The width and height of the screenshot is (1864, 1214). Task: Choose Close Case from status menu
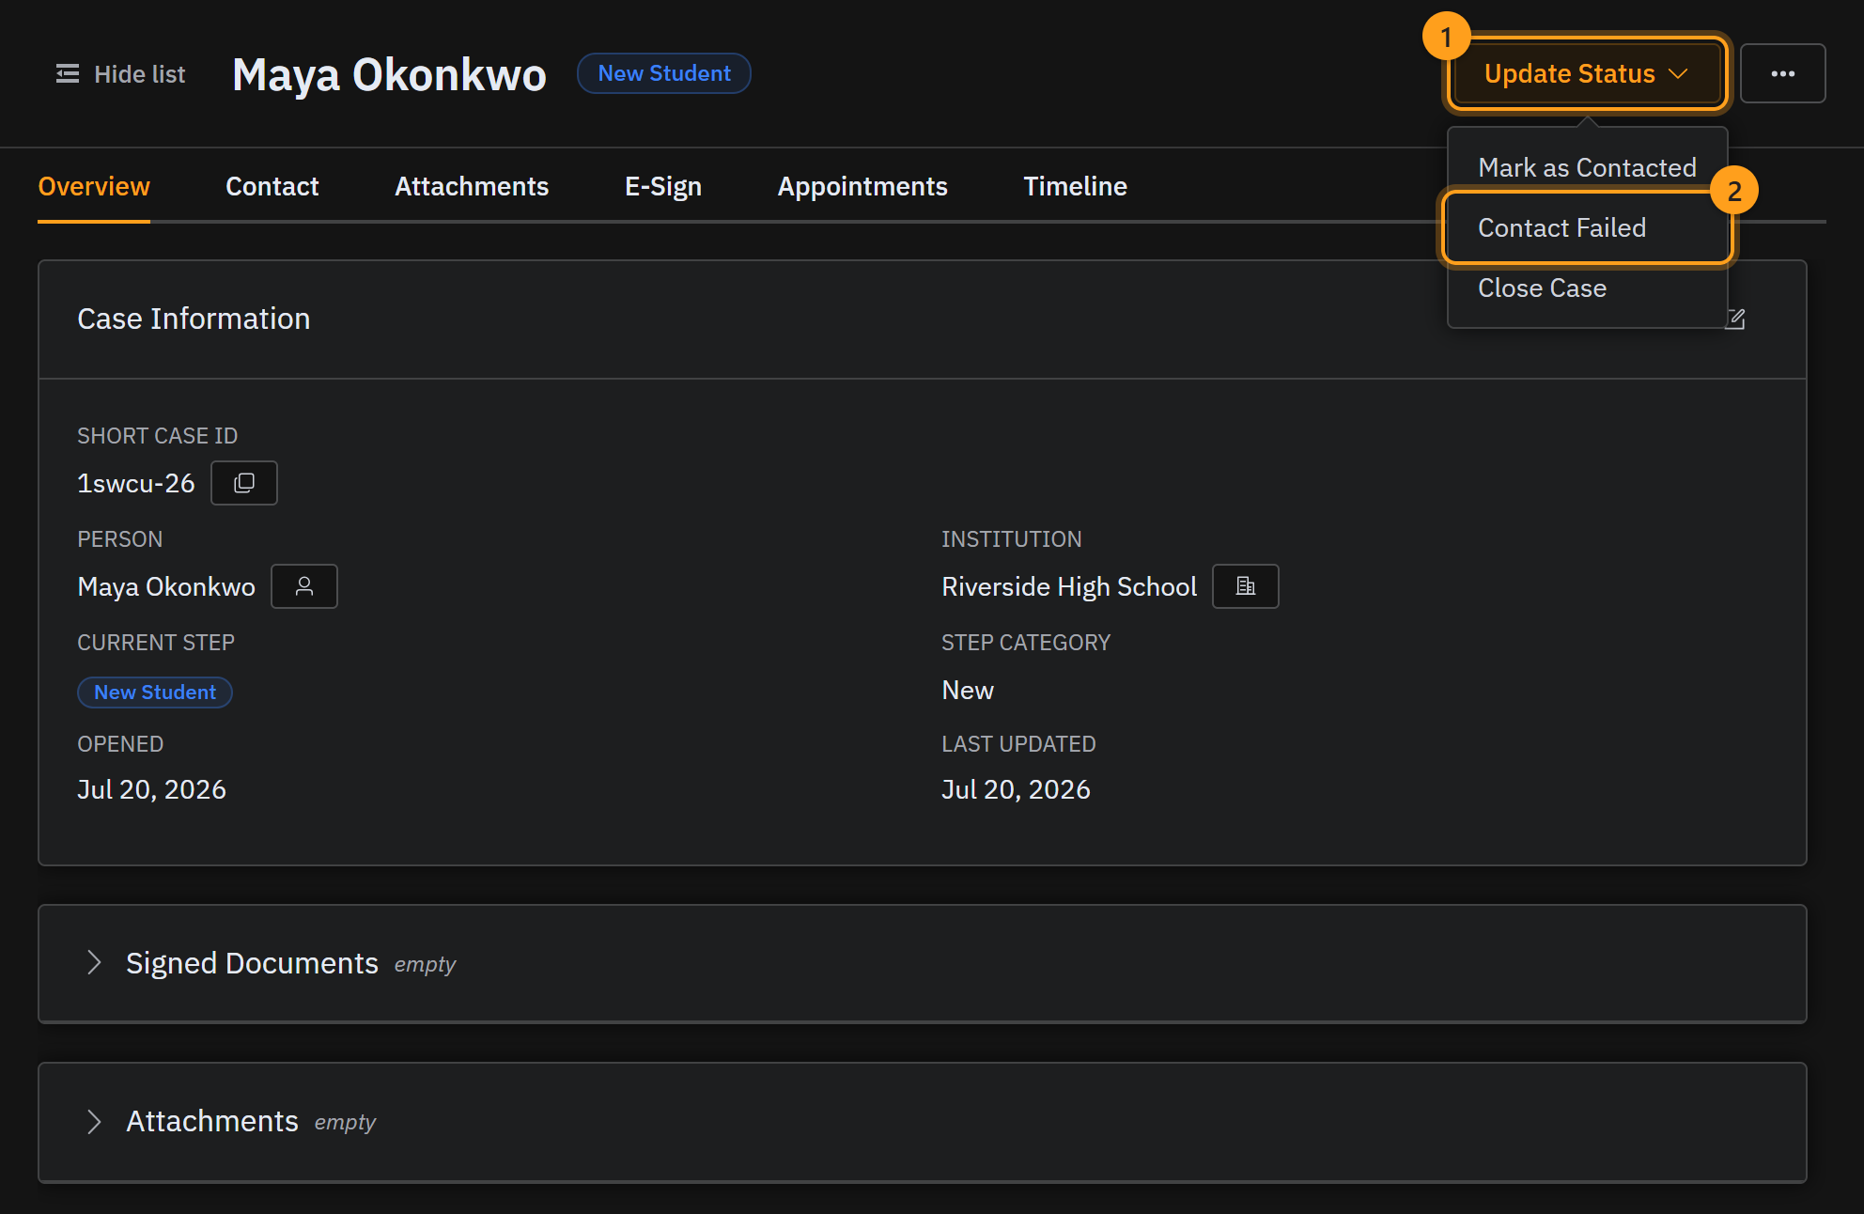(1587, 288)
